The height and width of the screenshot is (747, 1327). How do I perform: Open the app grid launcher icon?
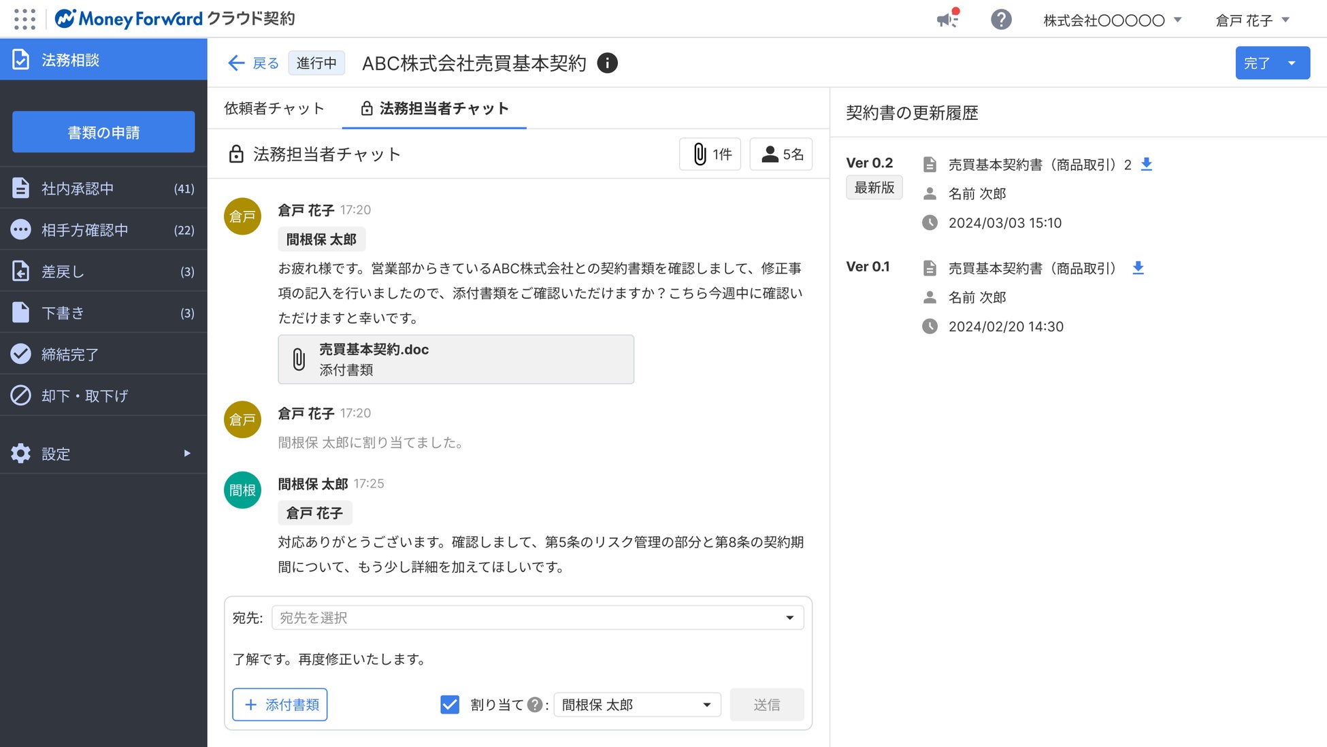point(24,19)
